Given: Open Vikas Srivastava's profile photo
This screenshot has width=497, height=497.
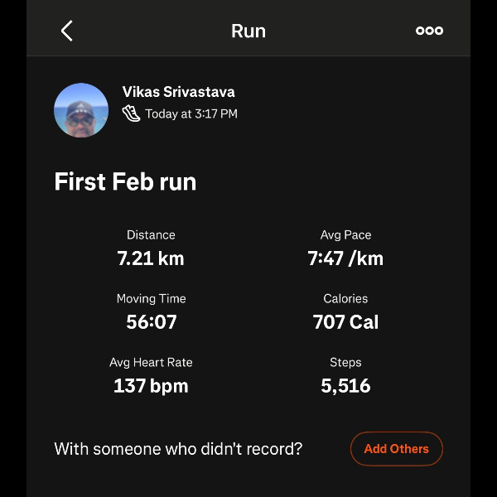Looking at the screenshot, I should (x=81, y=110).
